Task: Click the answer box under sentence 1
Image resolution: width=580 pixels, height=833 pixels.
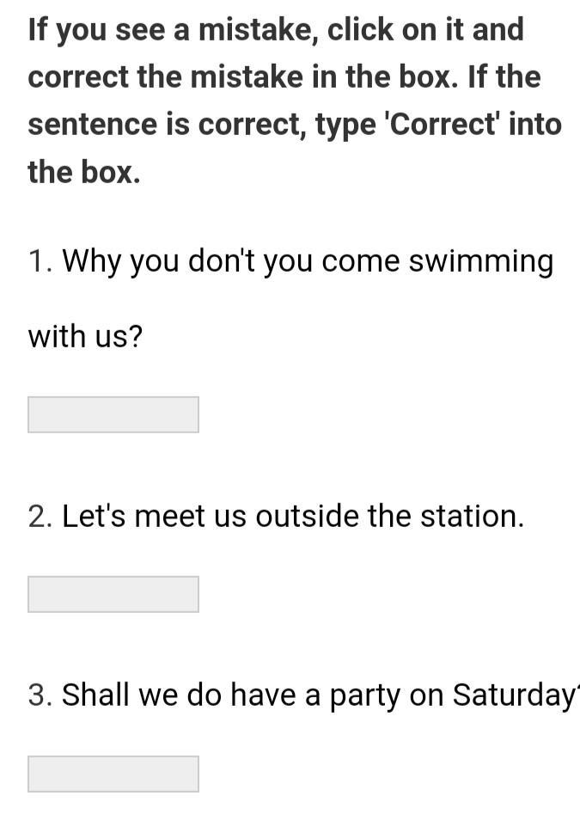Action: click(113, 414)
